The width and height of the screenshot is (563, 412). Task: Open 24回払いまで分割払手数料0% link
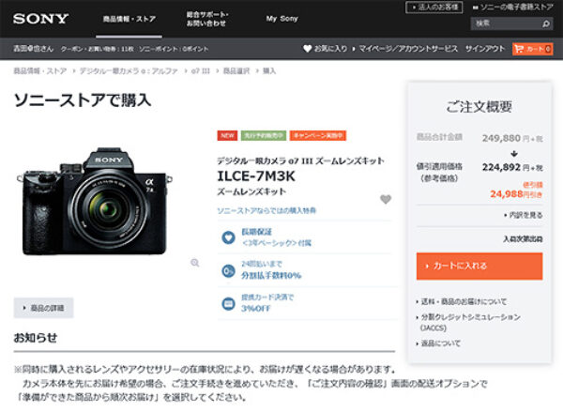(x=271, y=269)
